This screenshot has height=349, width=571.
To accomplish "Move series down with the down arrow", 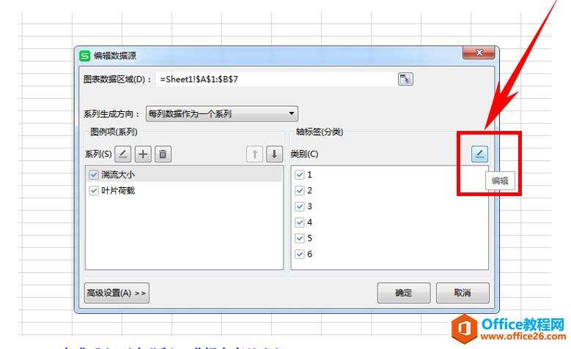I will (274, 154).
